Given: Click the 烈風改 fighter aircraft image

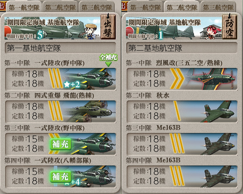Looking at the screenshot, I should pos(211,79).
